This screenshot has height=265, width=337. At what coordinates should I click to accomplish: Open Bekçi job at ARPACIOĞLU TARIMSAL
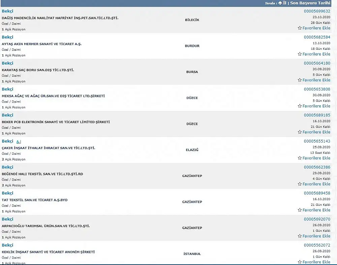coord(7,219)
